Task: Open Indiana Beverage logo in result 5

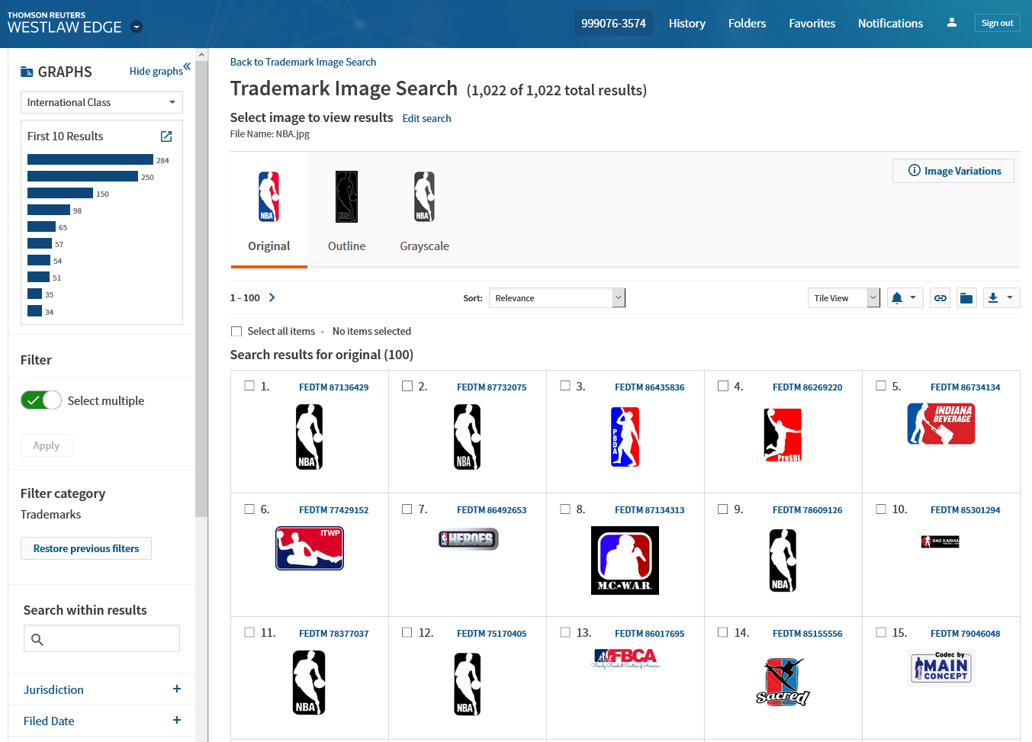Action: point(941,424)
